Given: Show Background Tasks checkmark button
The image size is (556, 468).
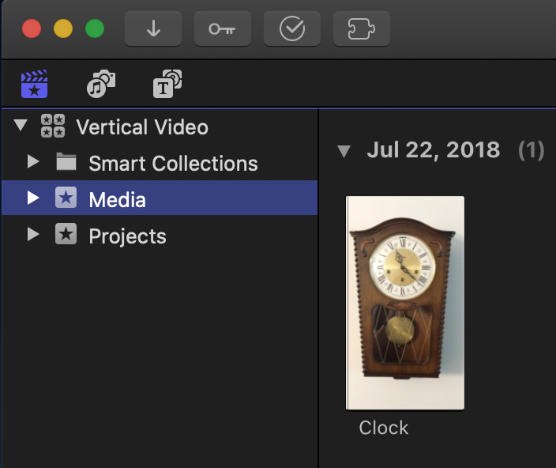Looking at the screenshot, I should tap(292, 29).
